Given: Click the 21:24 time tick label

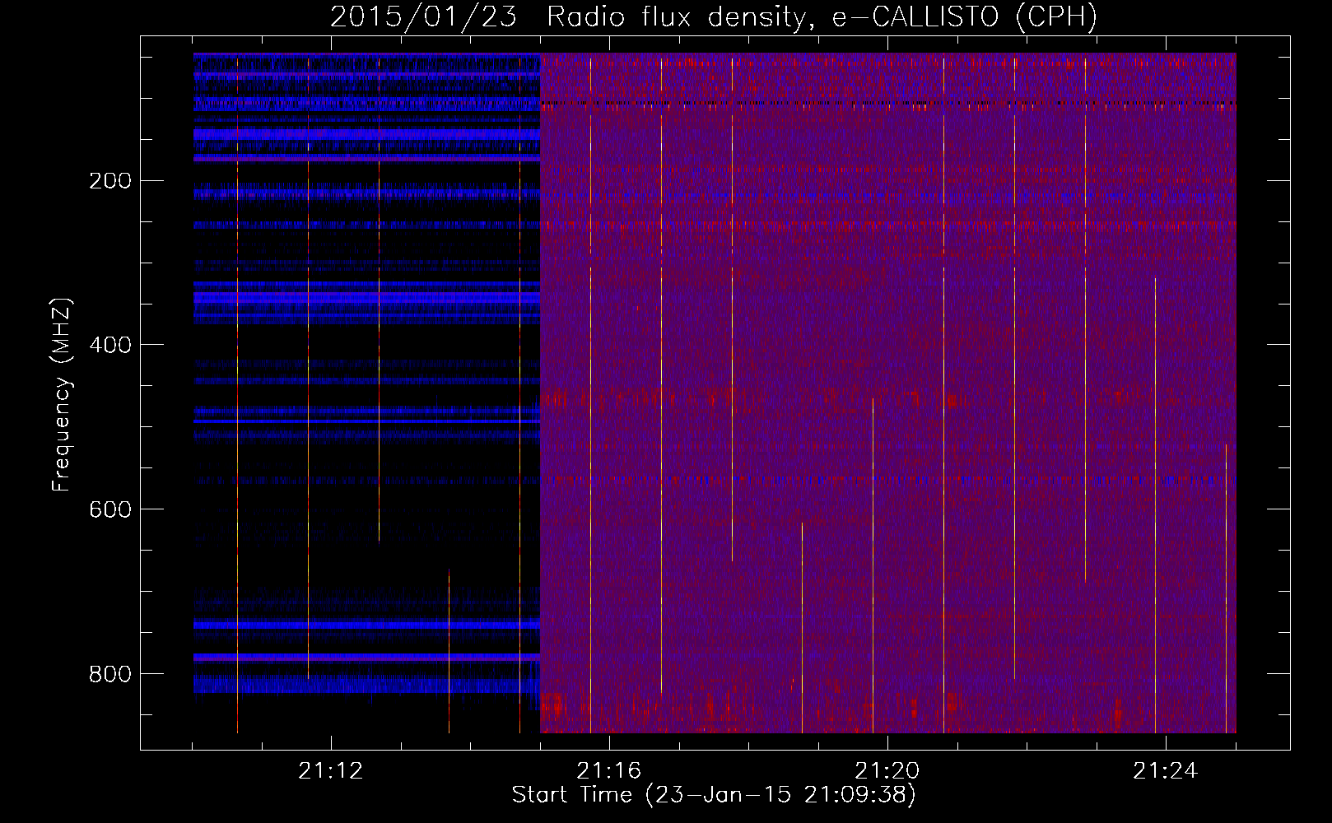Looking at the screenshot, I should pos(1166,771).
